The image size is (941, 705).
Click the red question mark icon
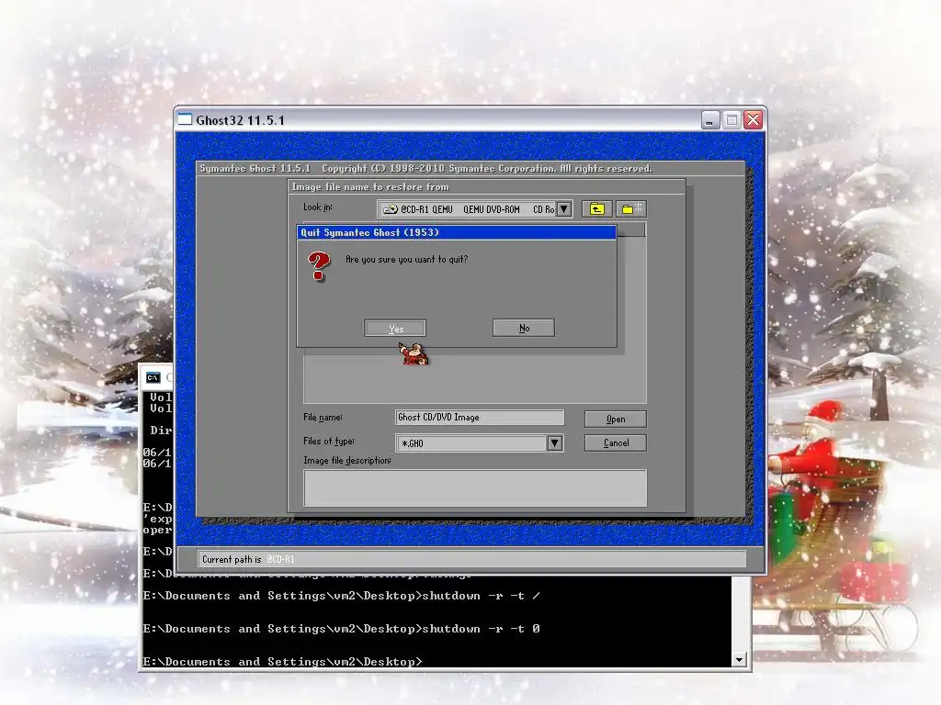pos(319,266)
